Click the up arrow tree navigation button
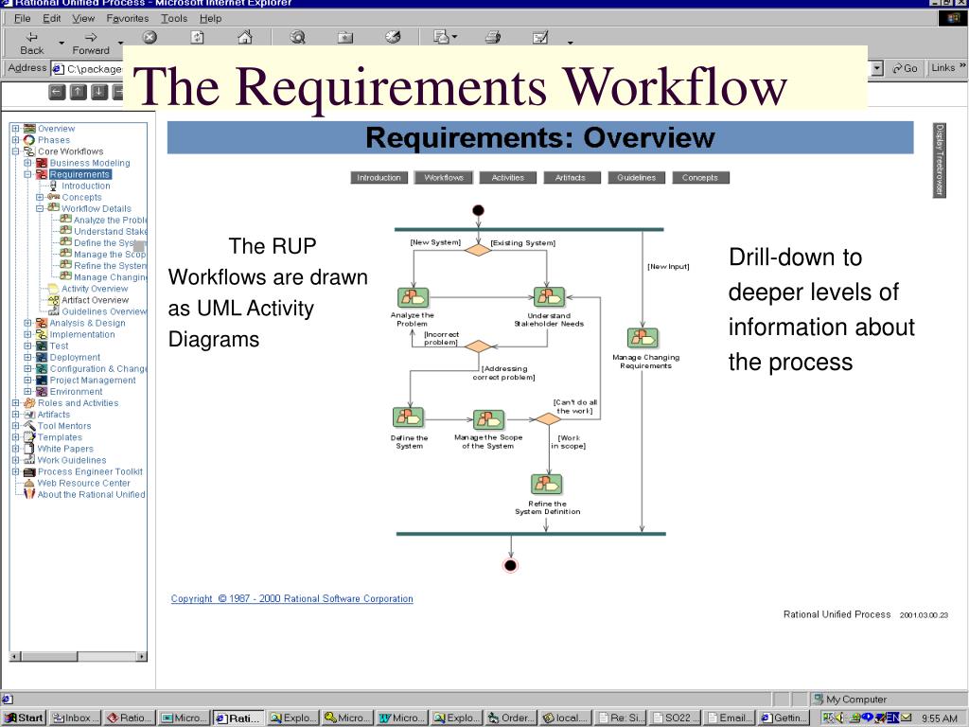This screenshot has width=969, height=727. pos(78,93)
